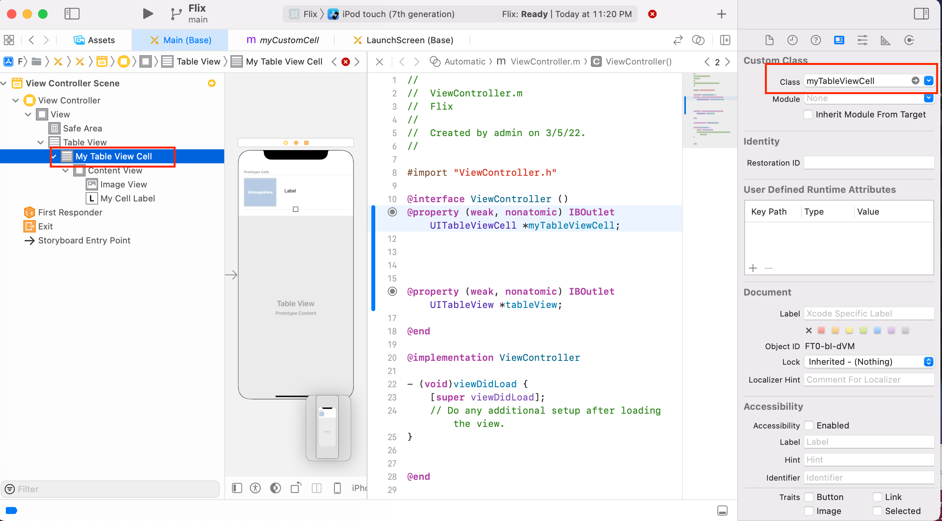The width and height of the screenshot is (942, 521).
Task: Add a user defined runtime attribute
Action: pyautogui.click(x=753, y=268)
